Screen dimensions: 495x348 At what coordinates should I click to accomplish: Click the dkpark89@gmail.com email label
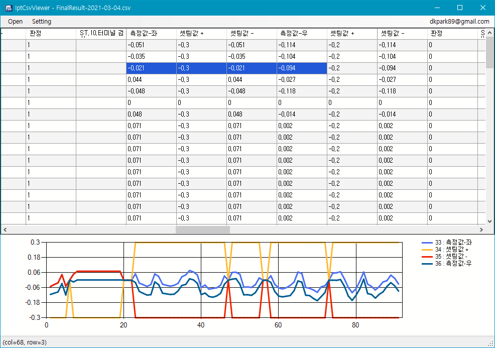(x=459, y=22)
